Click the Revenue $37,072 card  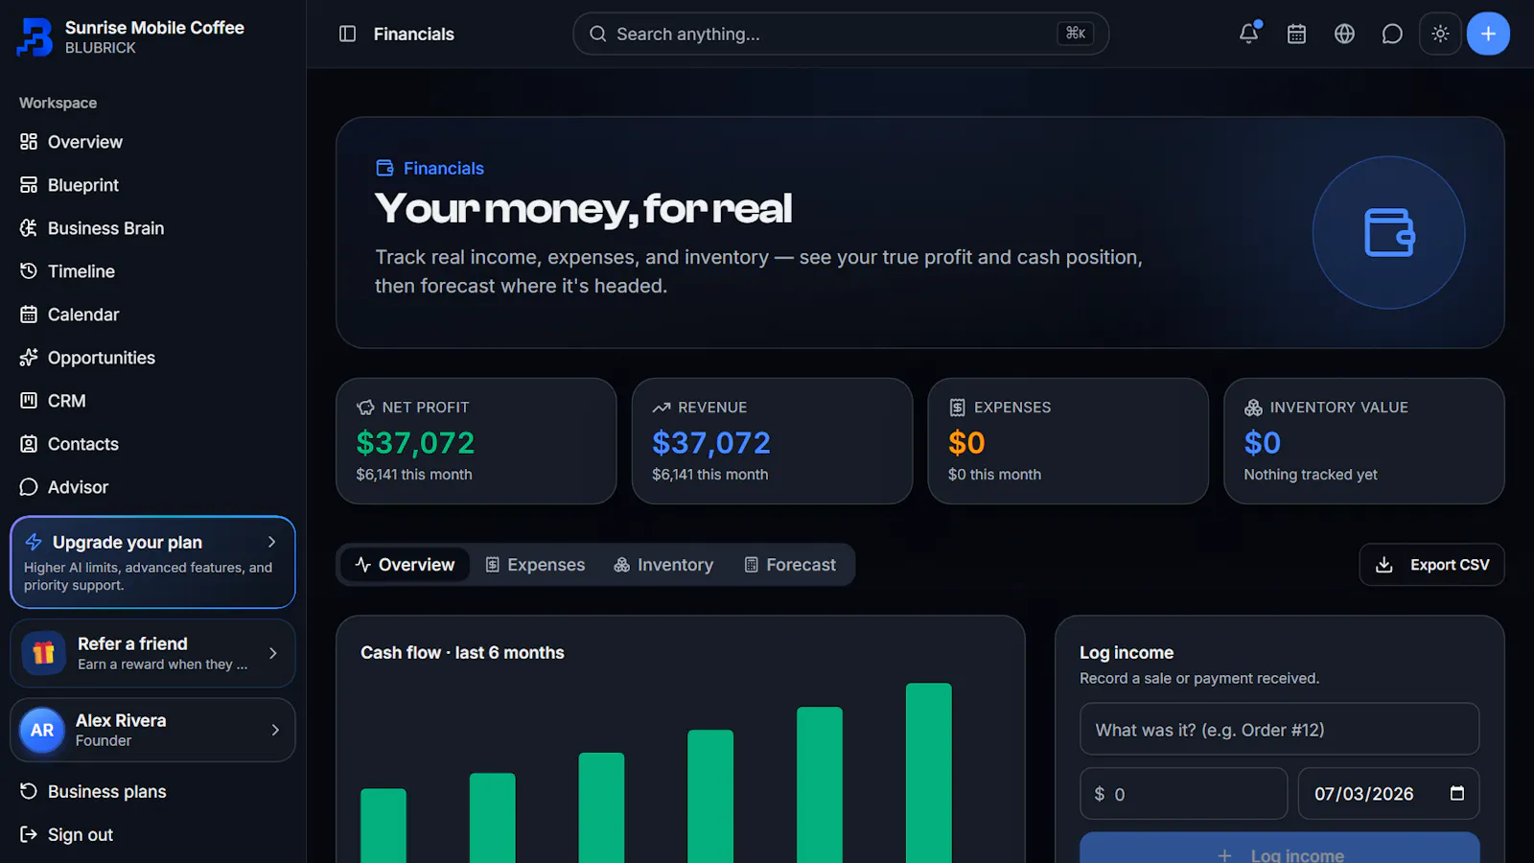tap(772, 441)
